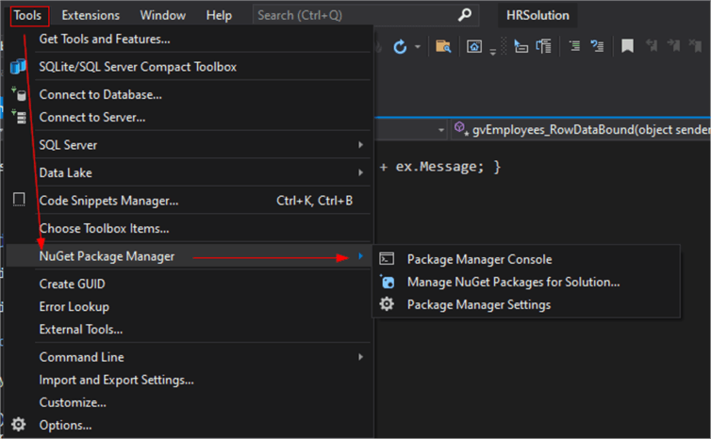
Task: Open the Extensions menu
Action: [91, 15]
